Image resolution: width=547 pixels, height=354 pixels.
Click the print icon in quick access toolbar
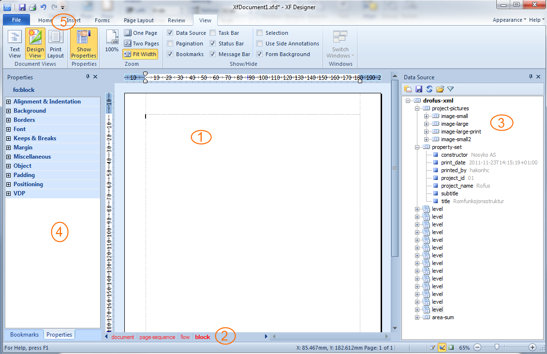[x=32, y=7]
